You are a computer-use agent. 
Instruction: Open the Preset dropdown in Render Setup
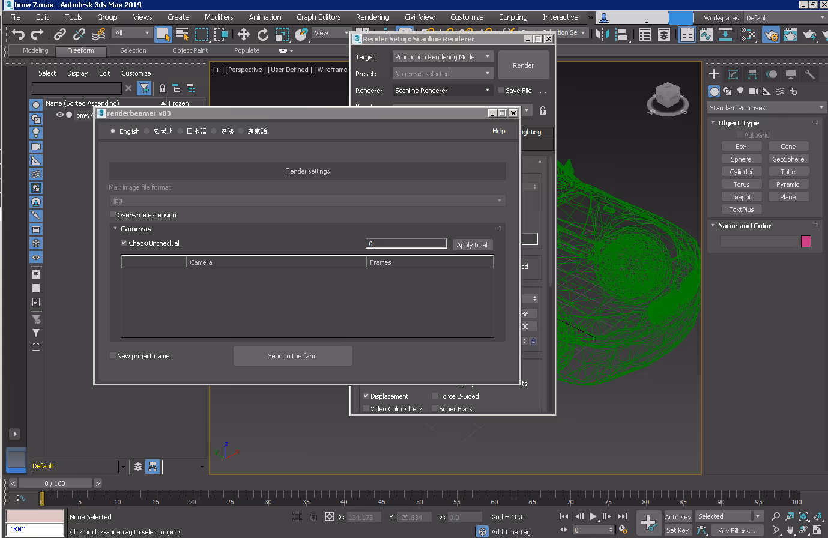(x=443, y=74)
